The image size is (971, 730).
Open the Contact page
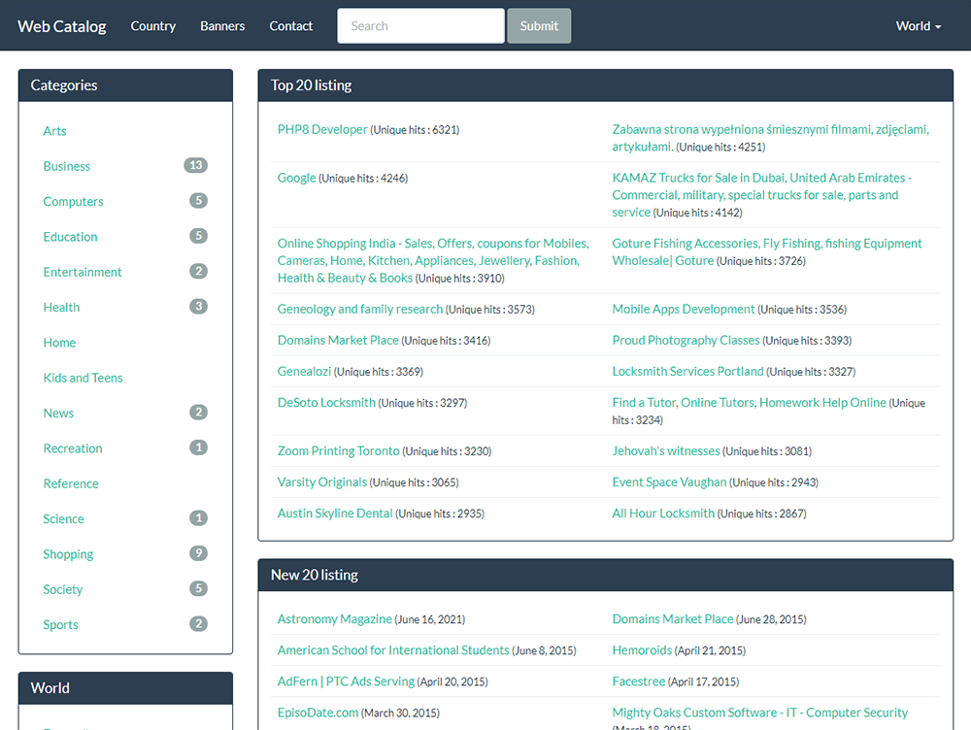[x=290, y=26]
